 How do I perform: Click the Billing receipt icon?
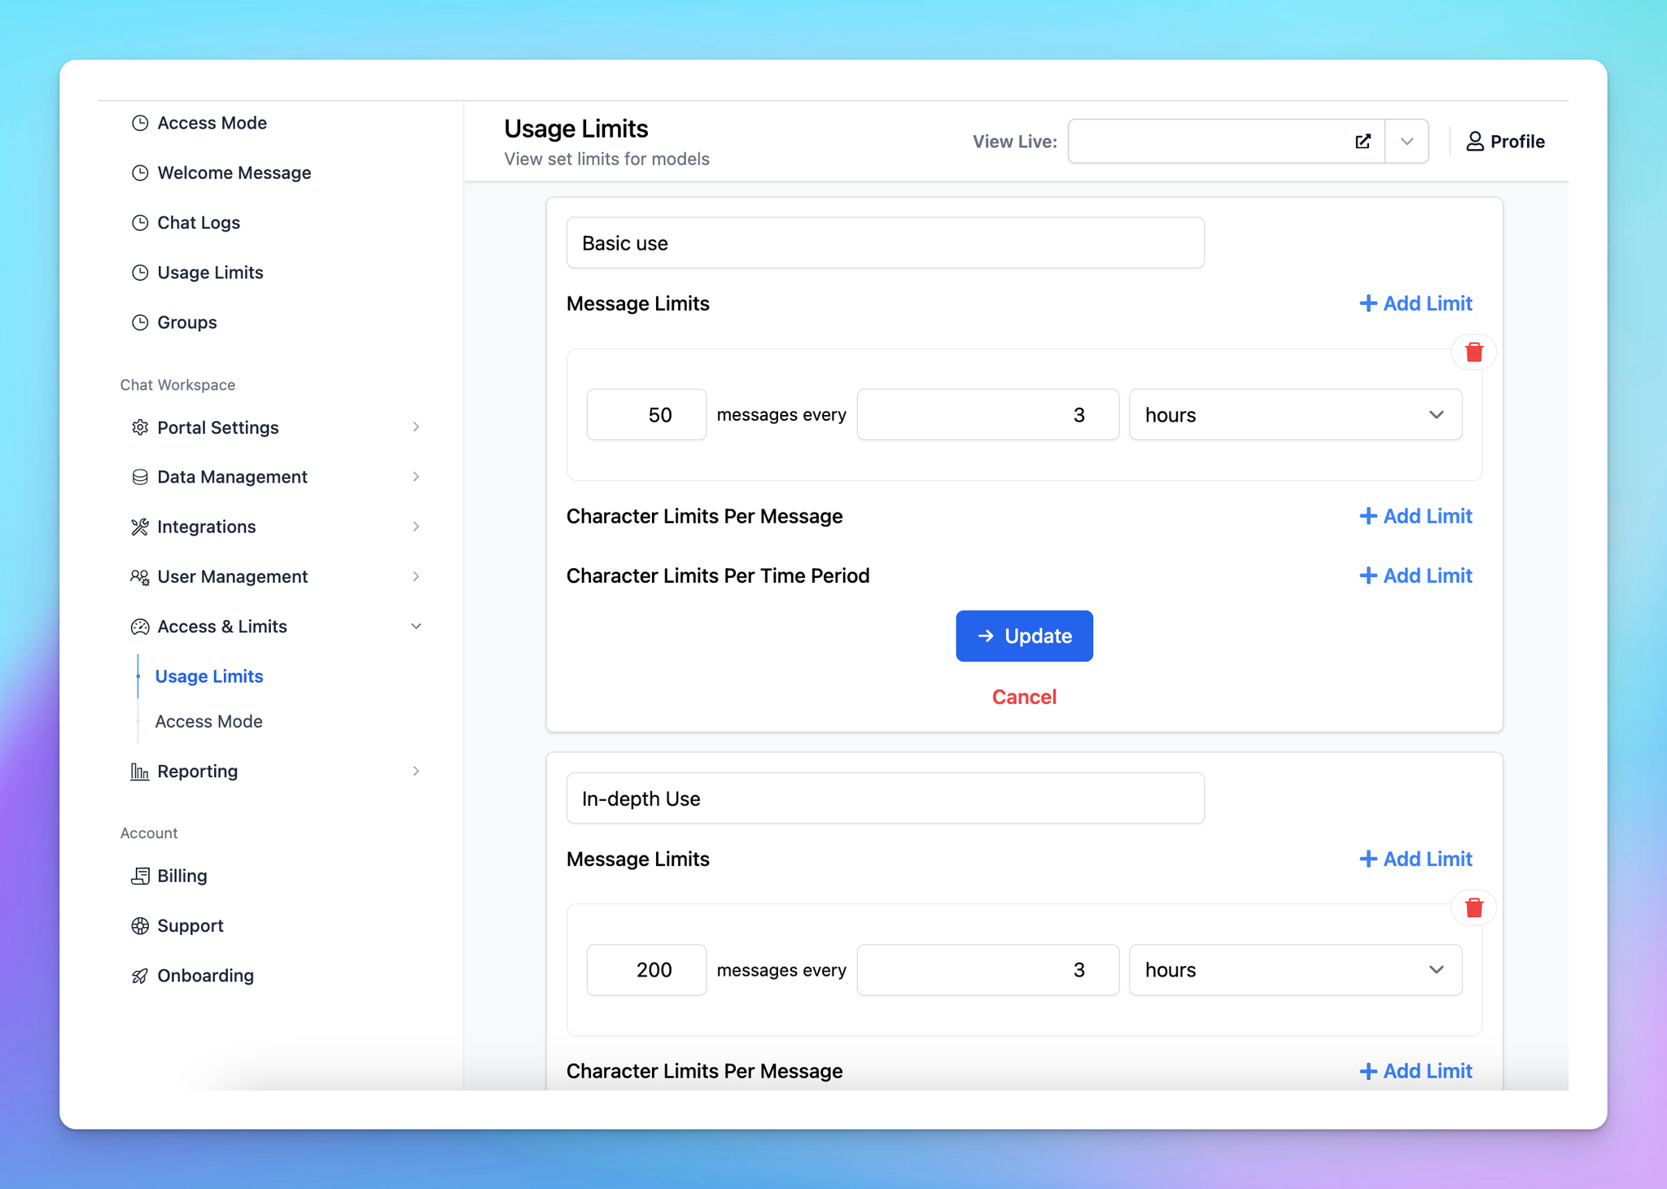click(140, 876)
